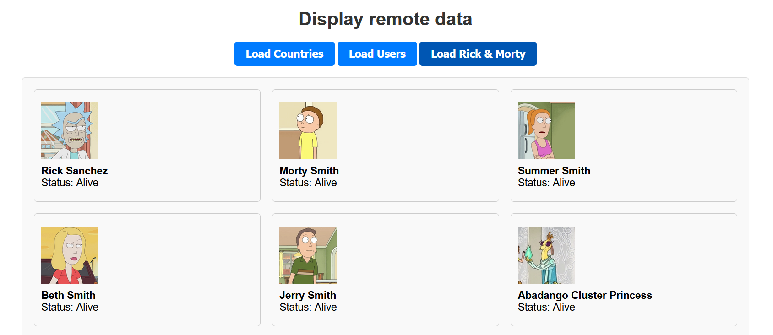Screen dimensions: 773x335
Task: Select Summer Smith's character image
Action: pyautogui.click(x=546, y=130)
